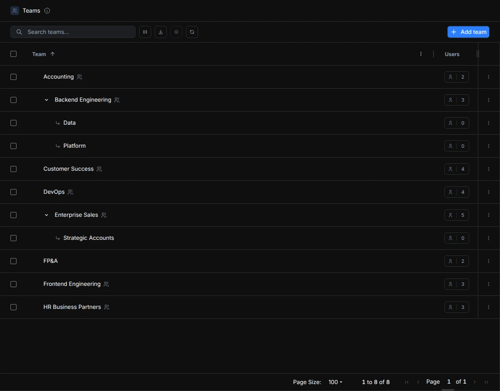Go to the next page arrow

click(x=475, y=382)
